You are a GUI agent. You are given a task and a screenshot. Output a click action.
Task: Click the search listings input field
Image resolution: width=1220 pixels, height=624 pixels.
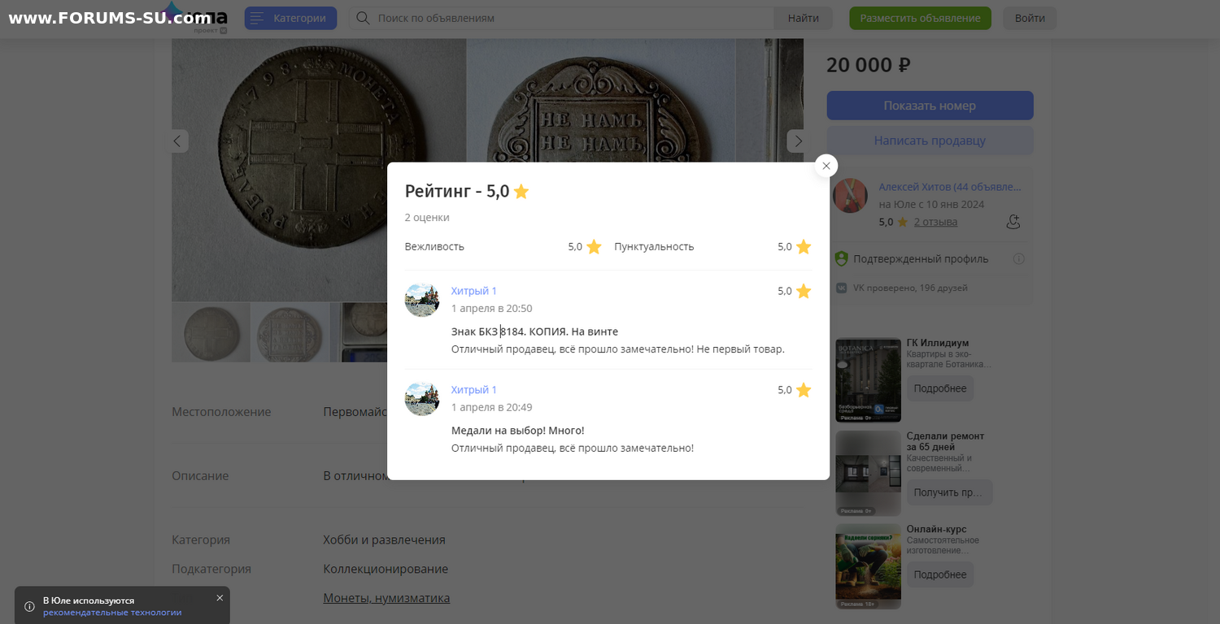point(569,18)
